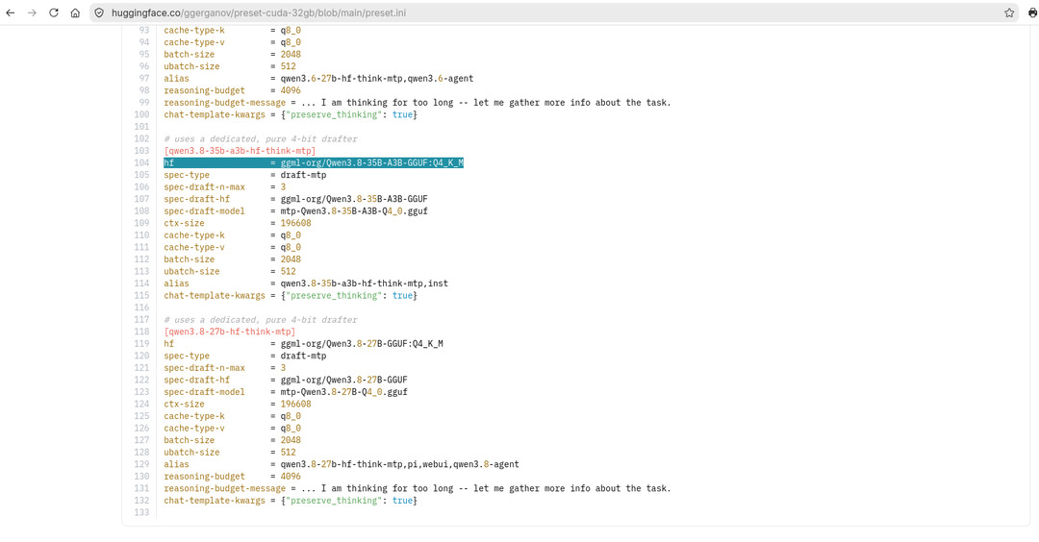The width and height of the screenshot is (1039, 542).
Task: Click highlighted value ggml-org/Qwen3.8-35B-A3B-GGUF:Q4_K_M
Action: click(x=371, y=162)
